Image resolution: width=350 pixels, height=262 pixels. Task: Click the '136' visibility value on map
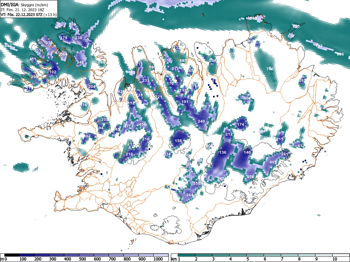(223, 152)
